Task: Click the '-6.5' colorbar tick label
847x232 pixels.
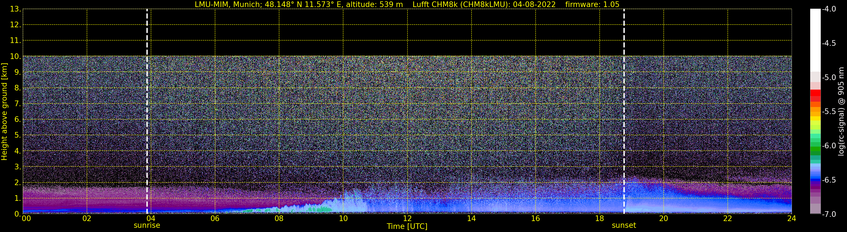Action: point(829,180)
